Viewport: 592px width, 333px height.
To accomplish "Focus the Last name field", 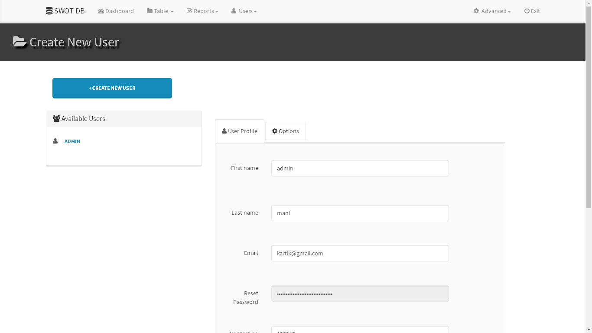I will (x=360, y=213).
